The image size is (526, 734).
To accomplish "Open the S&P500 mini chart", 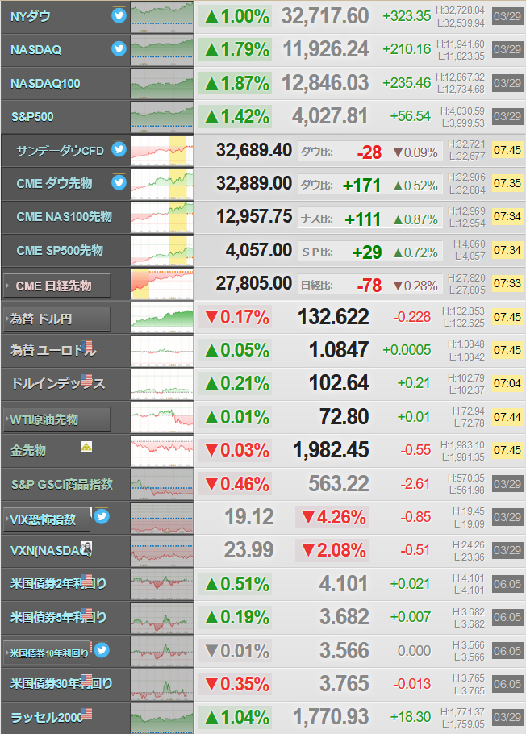I will tap(162, 117).
